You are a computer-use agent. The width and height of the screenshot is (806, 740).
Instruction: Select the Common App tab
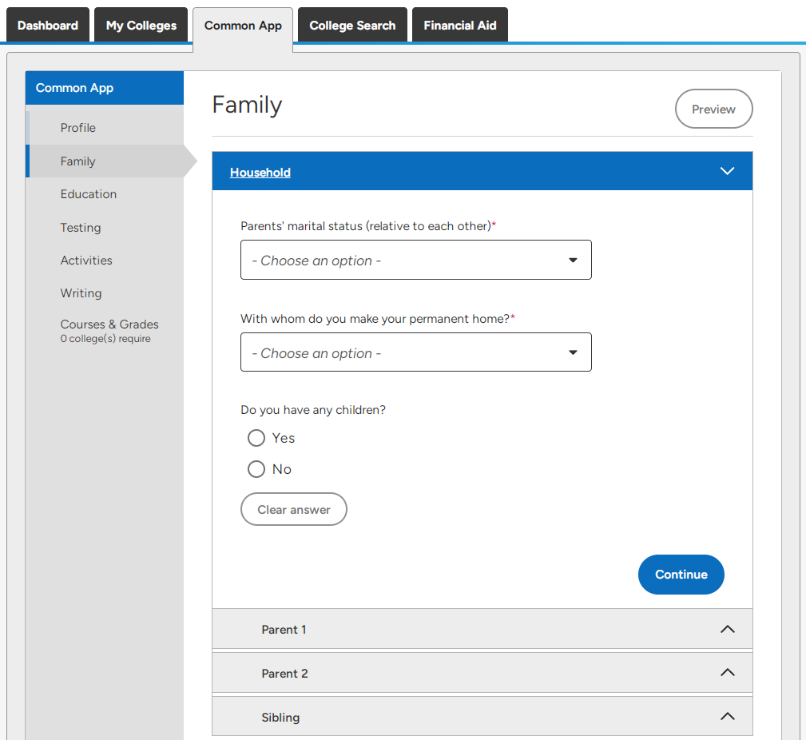(x=243, y=26)
